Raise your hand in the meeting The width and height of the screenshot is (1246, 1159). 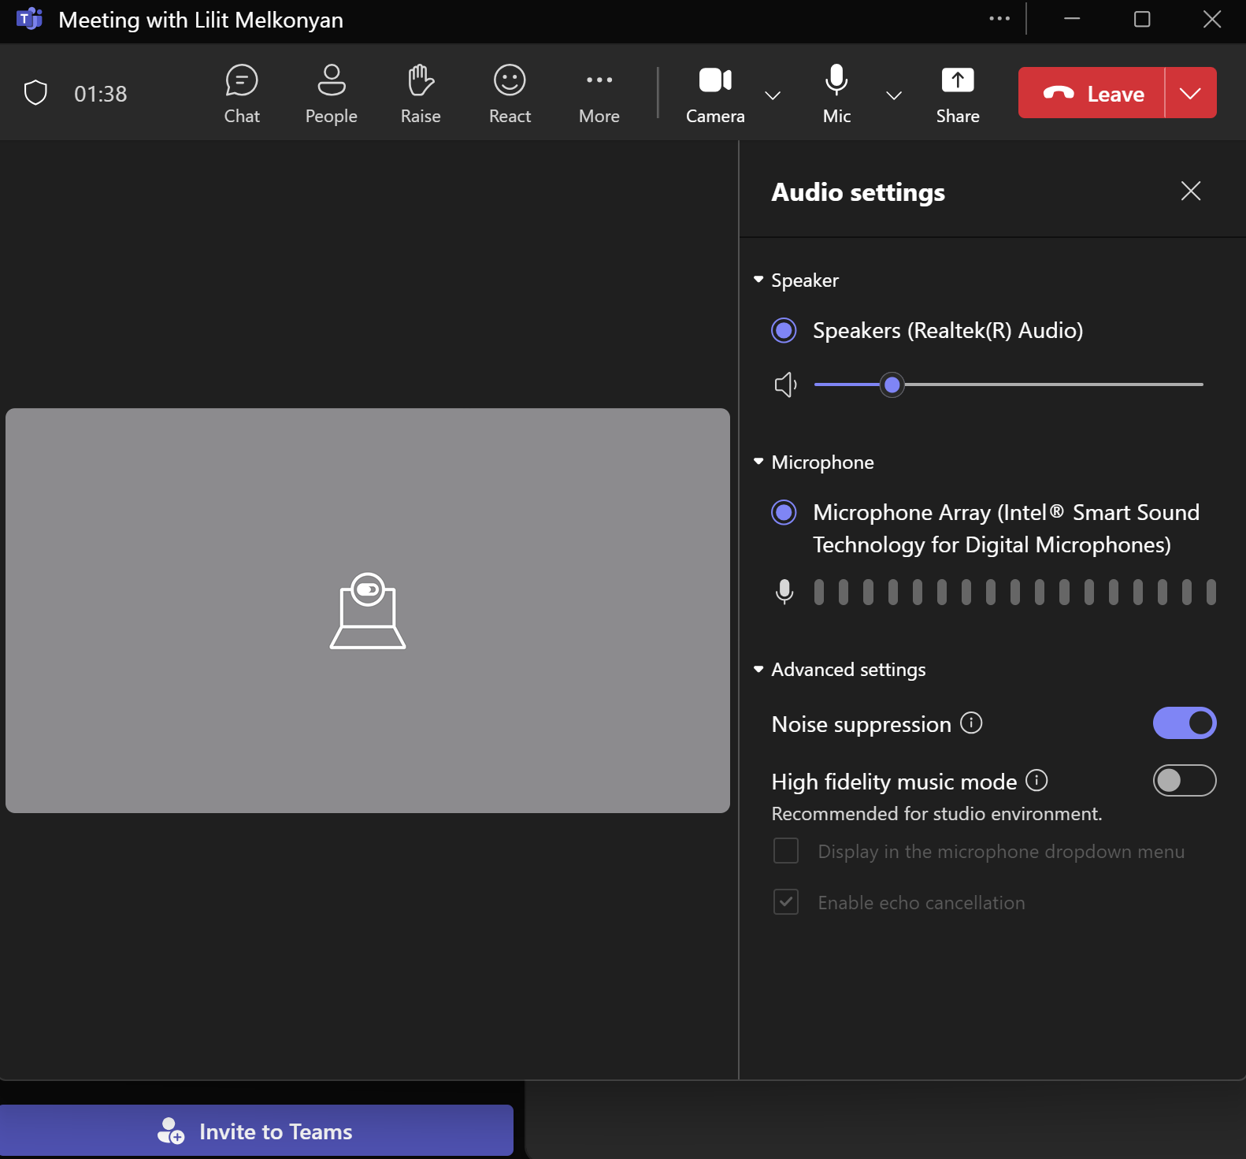point(421,95)
